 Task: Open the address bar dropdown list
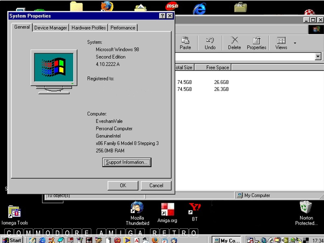coord(318,56)
